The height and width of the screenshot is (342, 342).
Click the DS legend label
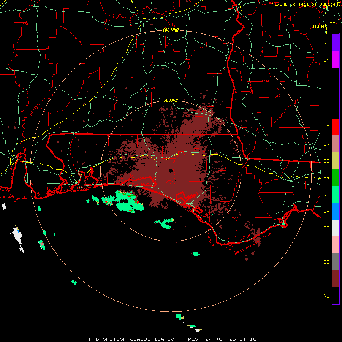pos(326,228)
